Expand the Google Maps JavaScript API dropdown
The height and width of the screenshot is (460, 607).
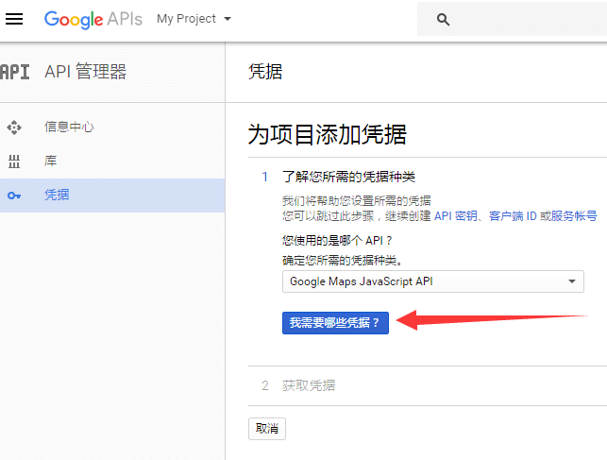click(432, 281)
